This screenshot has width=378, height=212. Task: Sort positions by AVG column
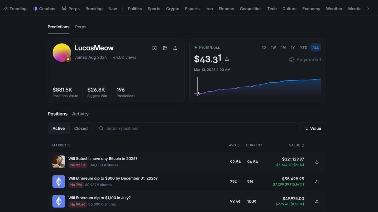(x=234, y=145)
